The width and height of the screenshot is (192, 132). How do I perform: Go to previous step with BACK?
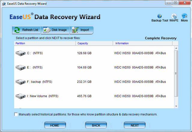[96, 125]
